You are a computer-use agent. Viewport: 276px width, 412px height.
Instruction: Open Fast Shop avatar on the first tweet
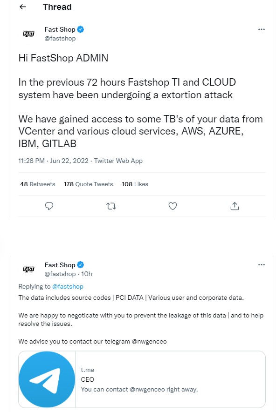tap(28, 34)
